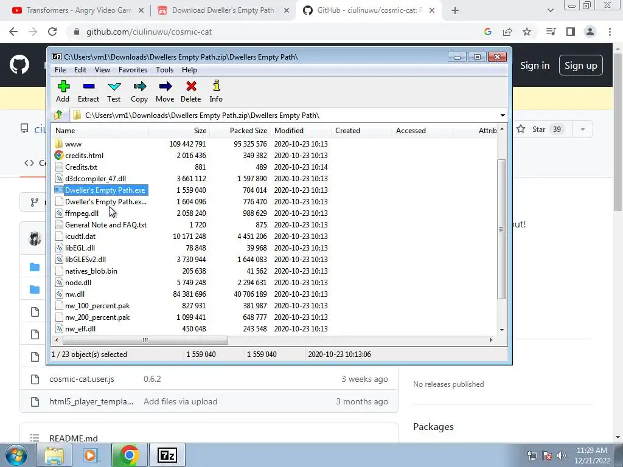623x467 pixels.
Task: Switch to the Transformers YouTube tab
Action: [78, 10]
